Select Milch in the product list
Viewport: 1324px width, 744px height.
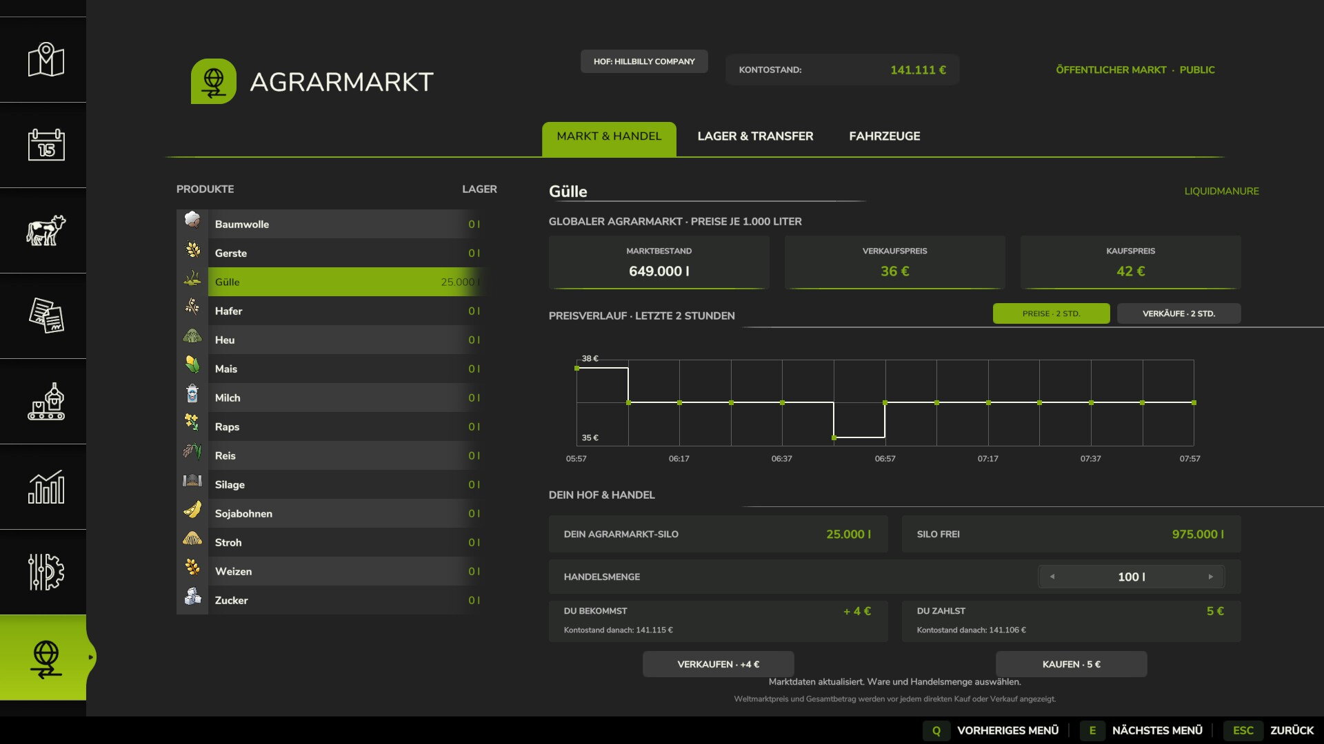[x=330, y=397]
